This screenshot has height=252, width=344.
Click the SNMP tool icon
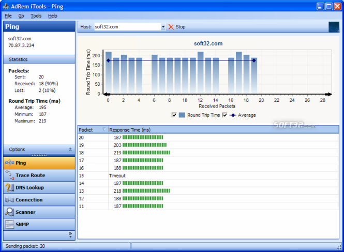click(x=9, y=224)
